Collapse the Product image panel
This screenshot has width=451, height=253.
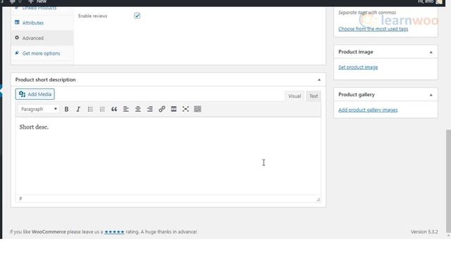point(431,52)
